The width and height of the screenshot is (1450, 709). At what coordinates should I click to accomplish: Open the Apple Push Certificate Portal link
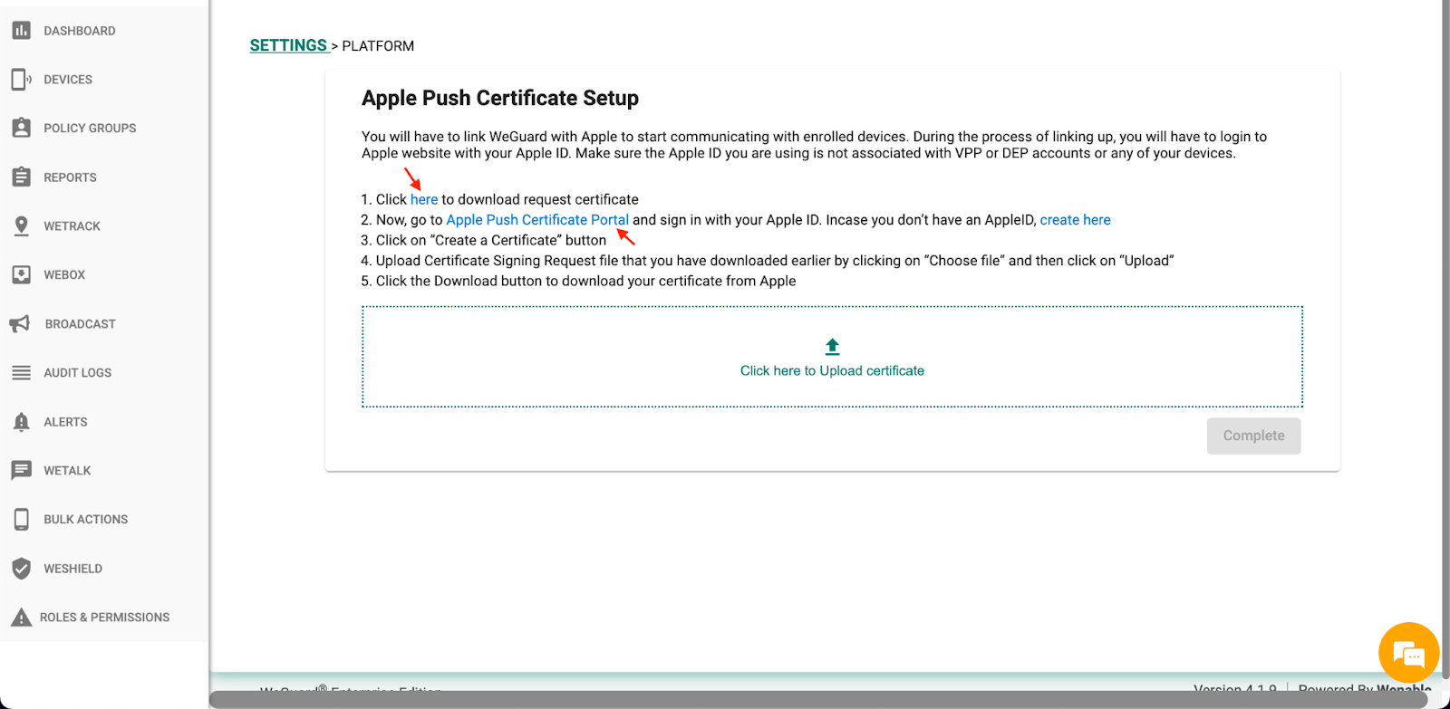tap(537, 220)
